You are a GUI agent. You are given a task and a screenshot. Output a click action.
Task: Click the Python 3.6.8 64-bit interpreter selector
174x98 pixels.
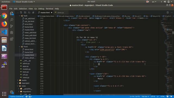click(x=17, y=97)
